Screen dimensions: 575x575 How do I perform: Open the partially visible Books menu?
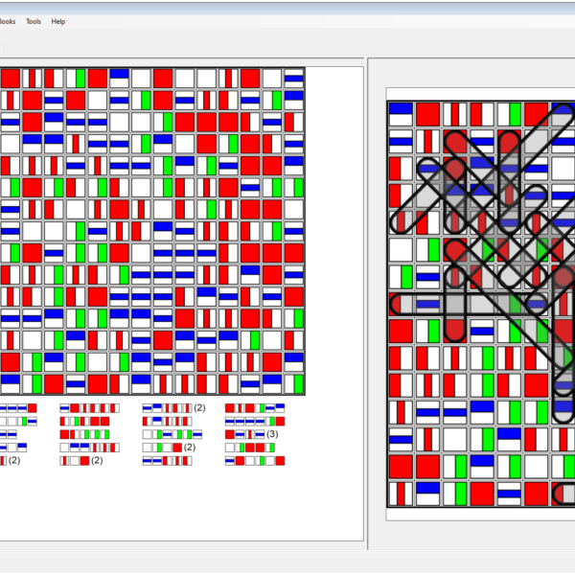tap(8, 21)
